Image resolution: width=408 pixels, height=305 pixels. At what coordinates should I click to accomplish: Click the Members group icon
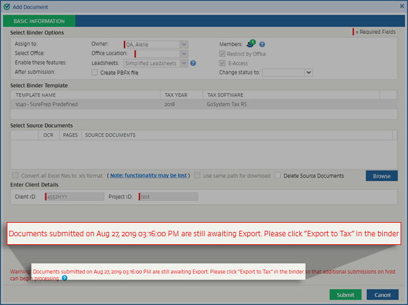click(250, 44)
